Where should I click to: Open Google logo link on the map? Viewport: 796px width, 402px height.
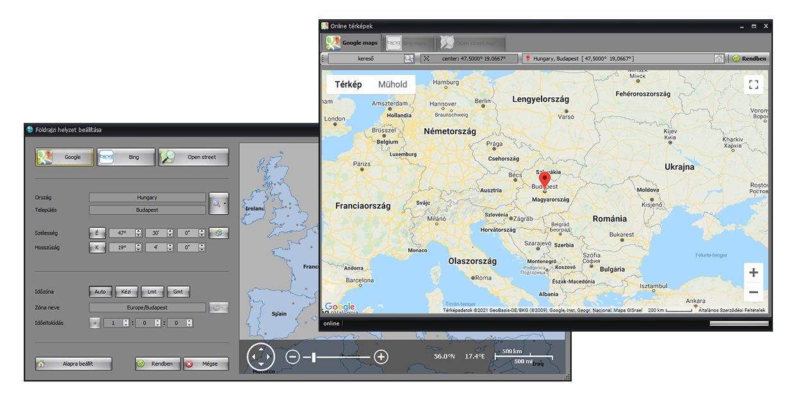pos(340,307)
